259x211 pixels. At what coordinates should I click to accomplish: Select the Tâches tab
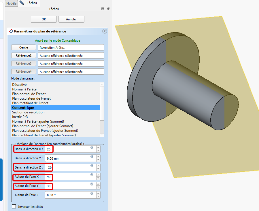(30, 3)
